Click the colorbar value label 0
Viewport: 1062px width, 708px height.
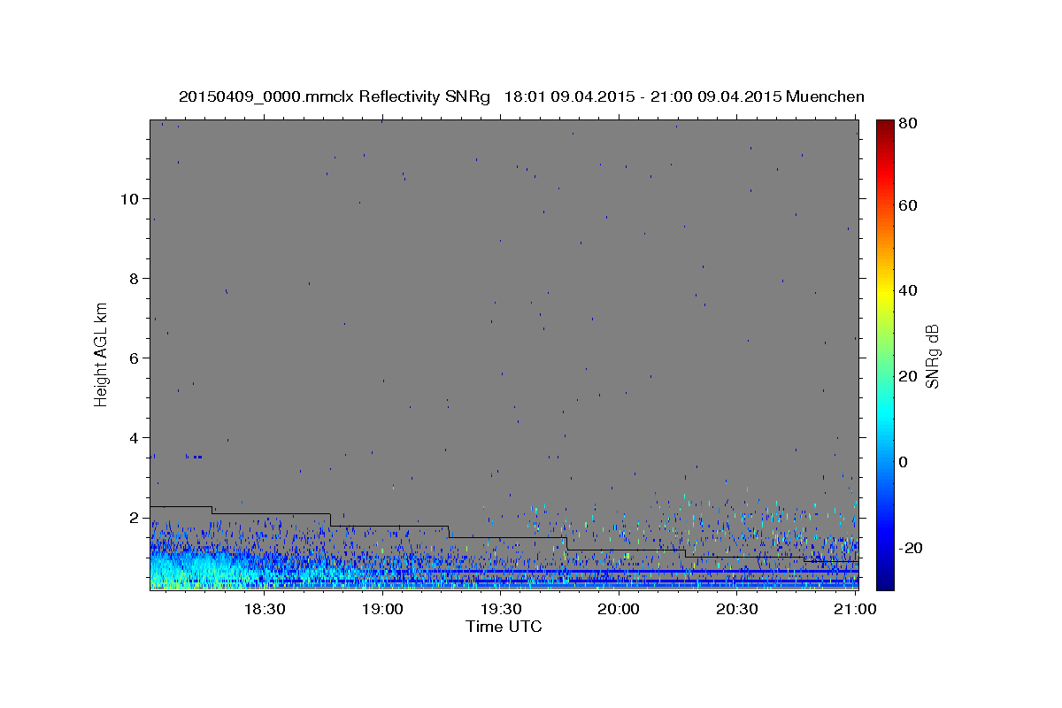(x=904, y=462)
